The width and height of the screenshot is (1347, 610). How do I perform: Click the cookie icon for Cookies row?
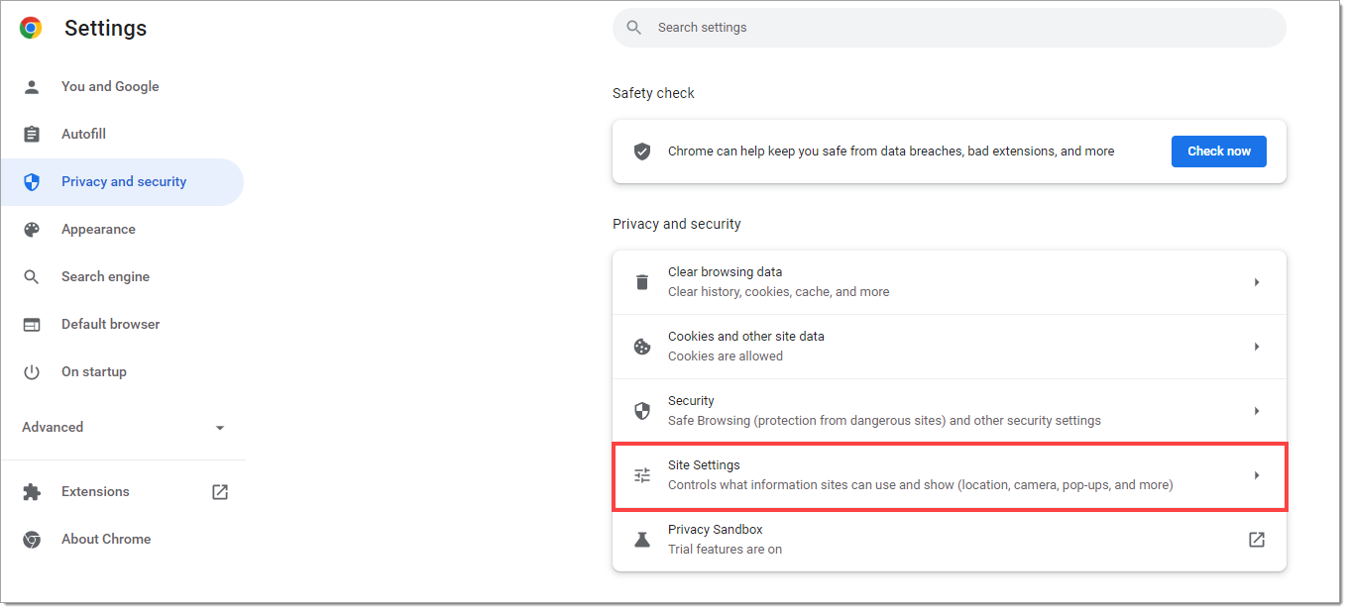642,347
